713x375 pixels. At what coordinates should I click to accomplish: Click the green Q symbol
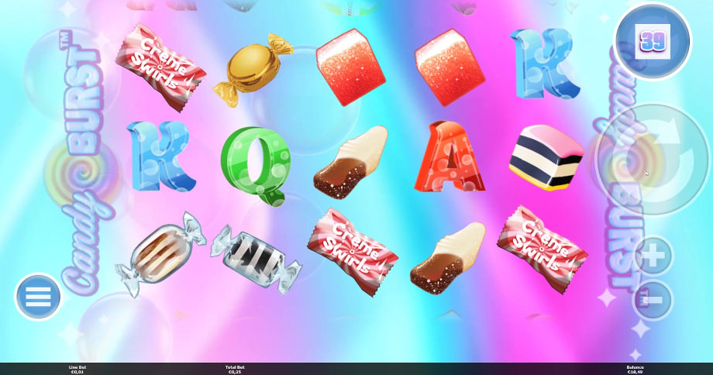257,166
